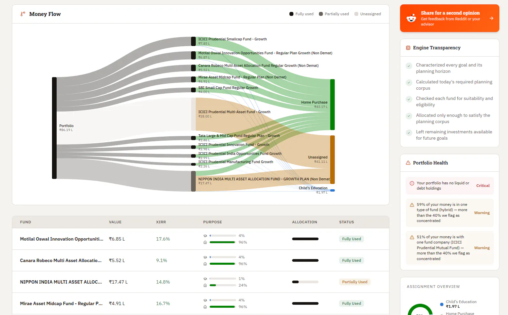The height and width of the screenshot is (315, 508).
Task: Click the home icon in Motilal Oswal row
Action: click(205, 242)
